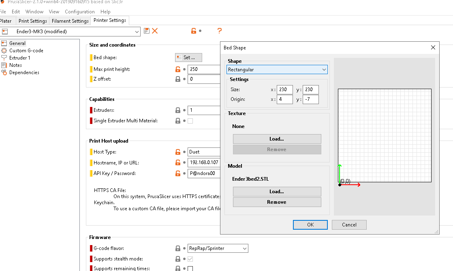This screenshot has width=453, height=271.
Task: Open the Rectangular shape dropdown
Action: pos(277,70)
